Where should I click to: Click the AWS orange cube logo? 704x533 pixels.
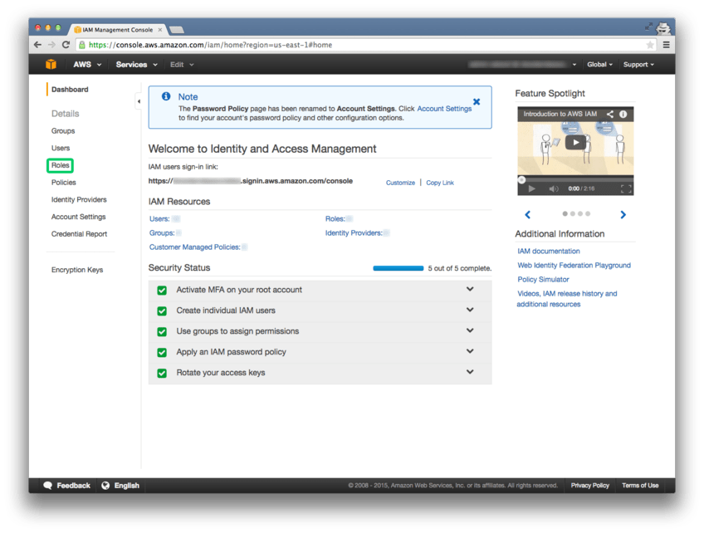[51, 64]
